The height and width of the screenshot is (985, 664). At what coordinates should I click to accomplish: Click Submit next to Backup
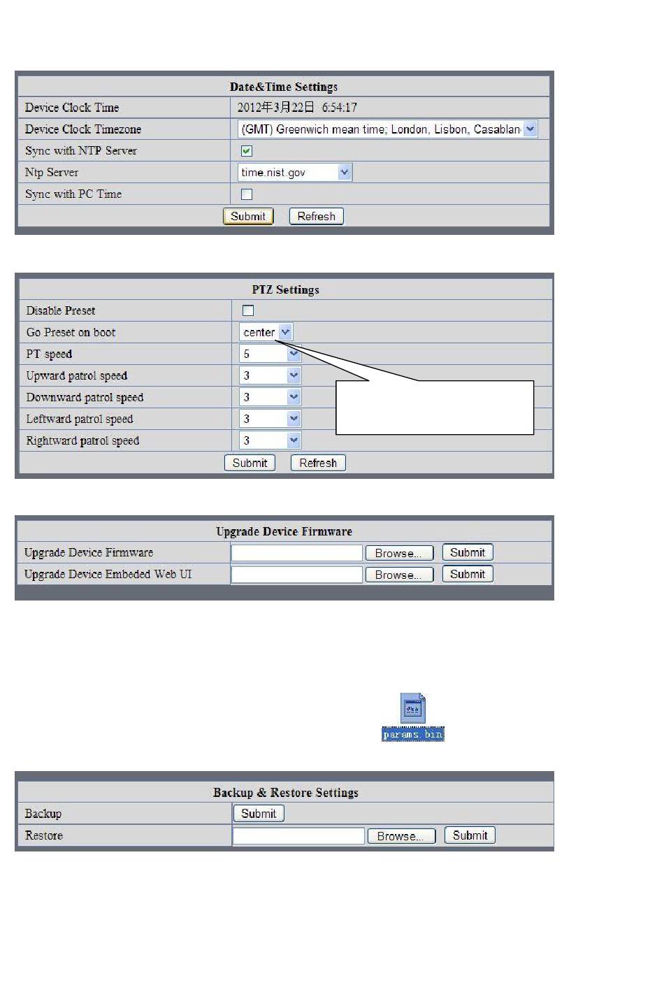259,813
